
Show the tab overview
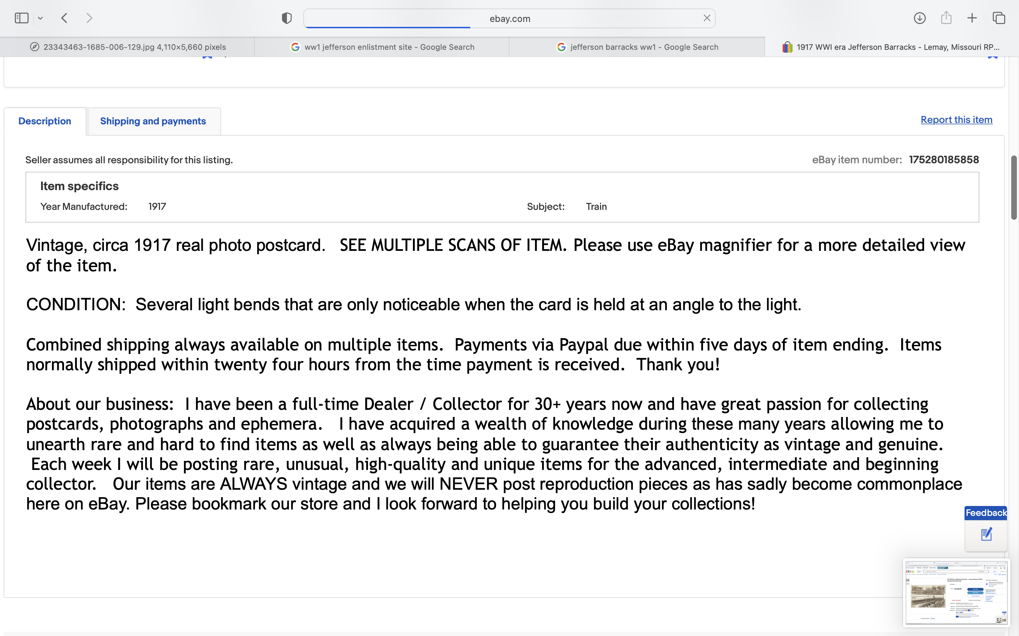click(x=999, y=18)
